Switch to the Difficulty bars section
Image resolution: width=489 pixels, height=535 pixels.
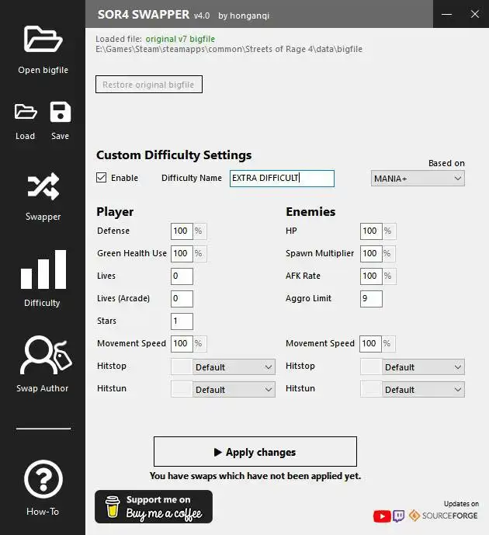point(43,269)
